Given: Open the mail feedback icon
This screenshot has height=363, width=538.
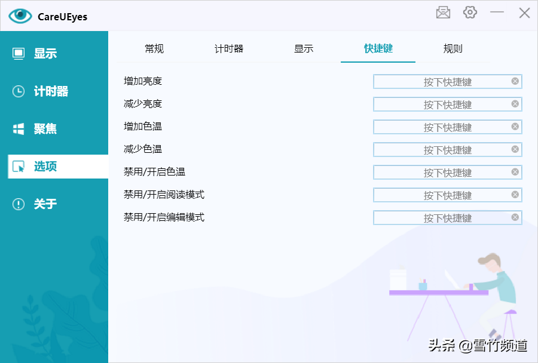Looking at the screenshot, I should coord(443,13).
